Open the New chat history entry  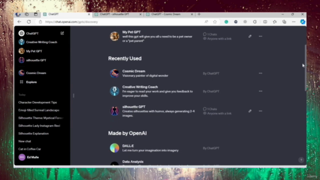pos(24,141)
